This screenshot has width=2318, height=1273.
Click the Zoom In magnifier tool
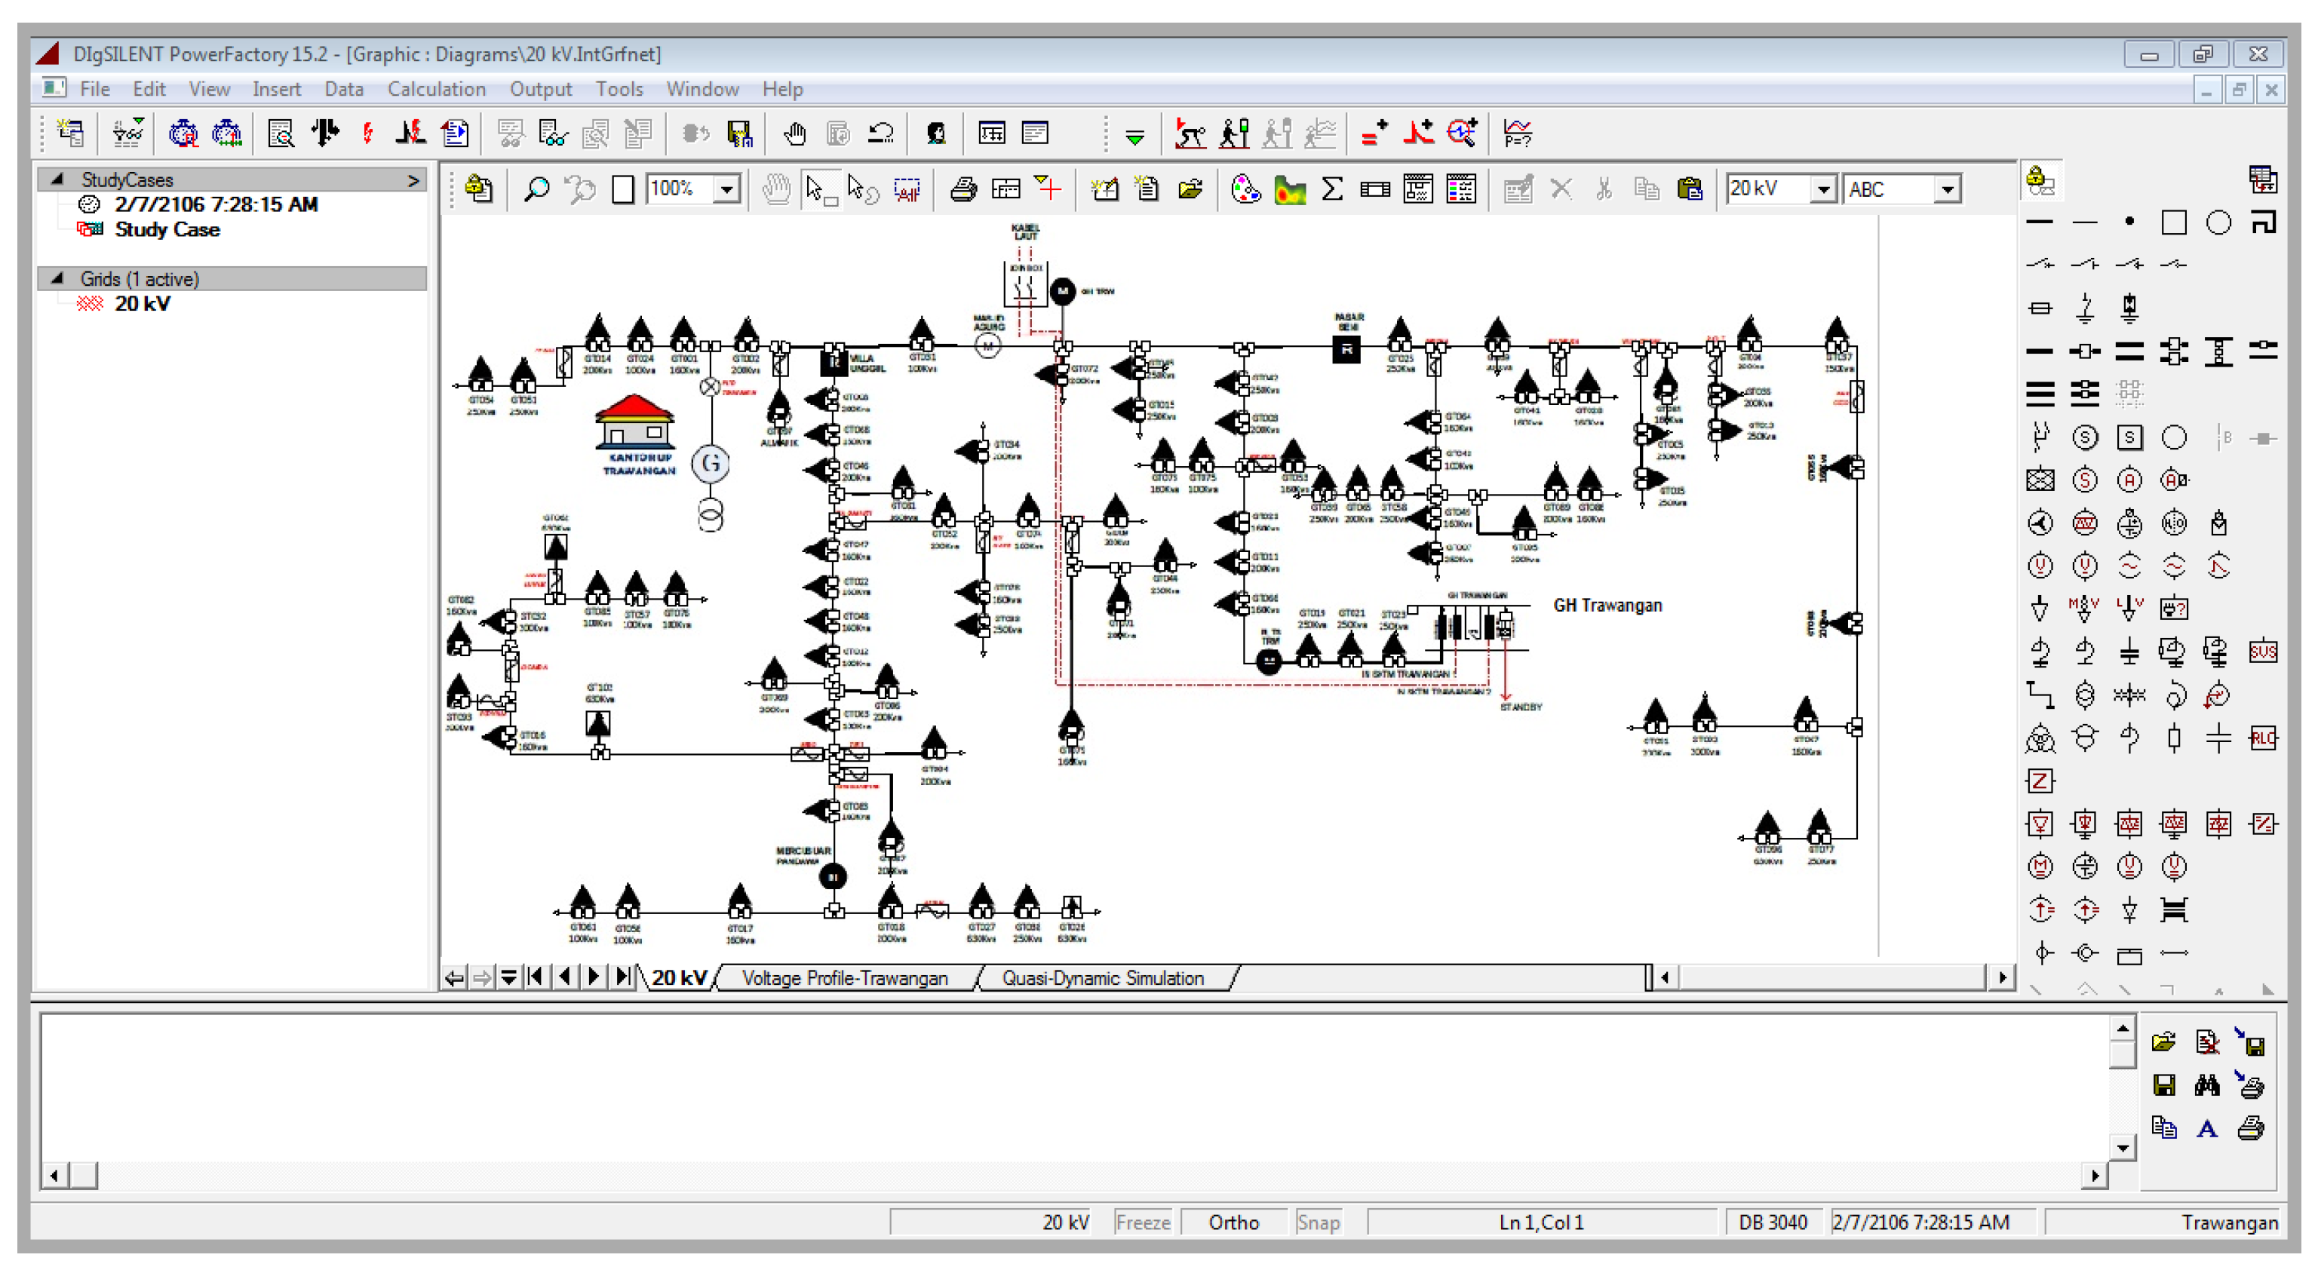[536, 189]
